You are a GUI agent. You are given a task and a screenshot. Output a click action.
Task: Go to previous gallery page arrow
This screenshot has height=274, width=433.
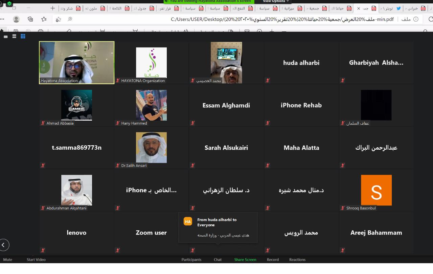pos(4,245)
